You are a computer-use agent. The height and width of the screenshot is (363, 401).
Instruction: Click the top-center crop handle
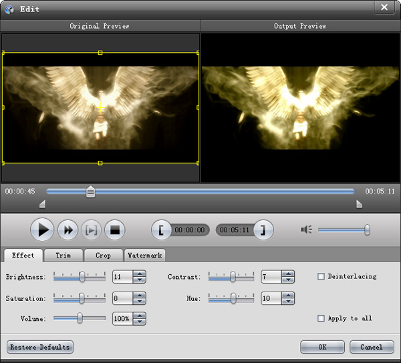point(100,53)
